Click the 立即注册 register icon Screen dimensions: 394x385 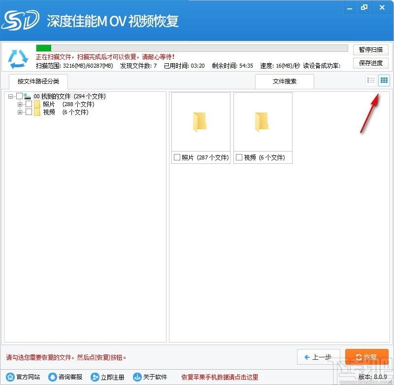click(x=95, y=377)
